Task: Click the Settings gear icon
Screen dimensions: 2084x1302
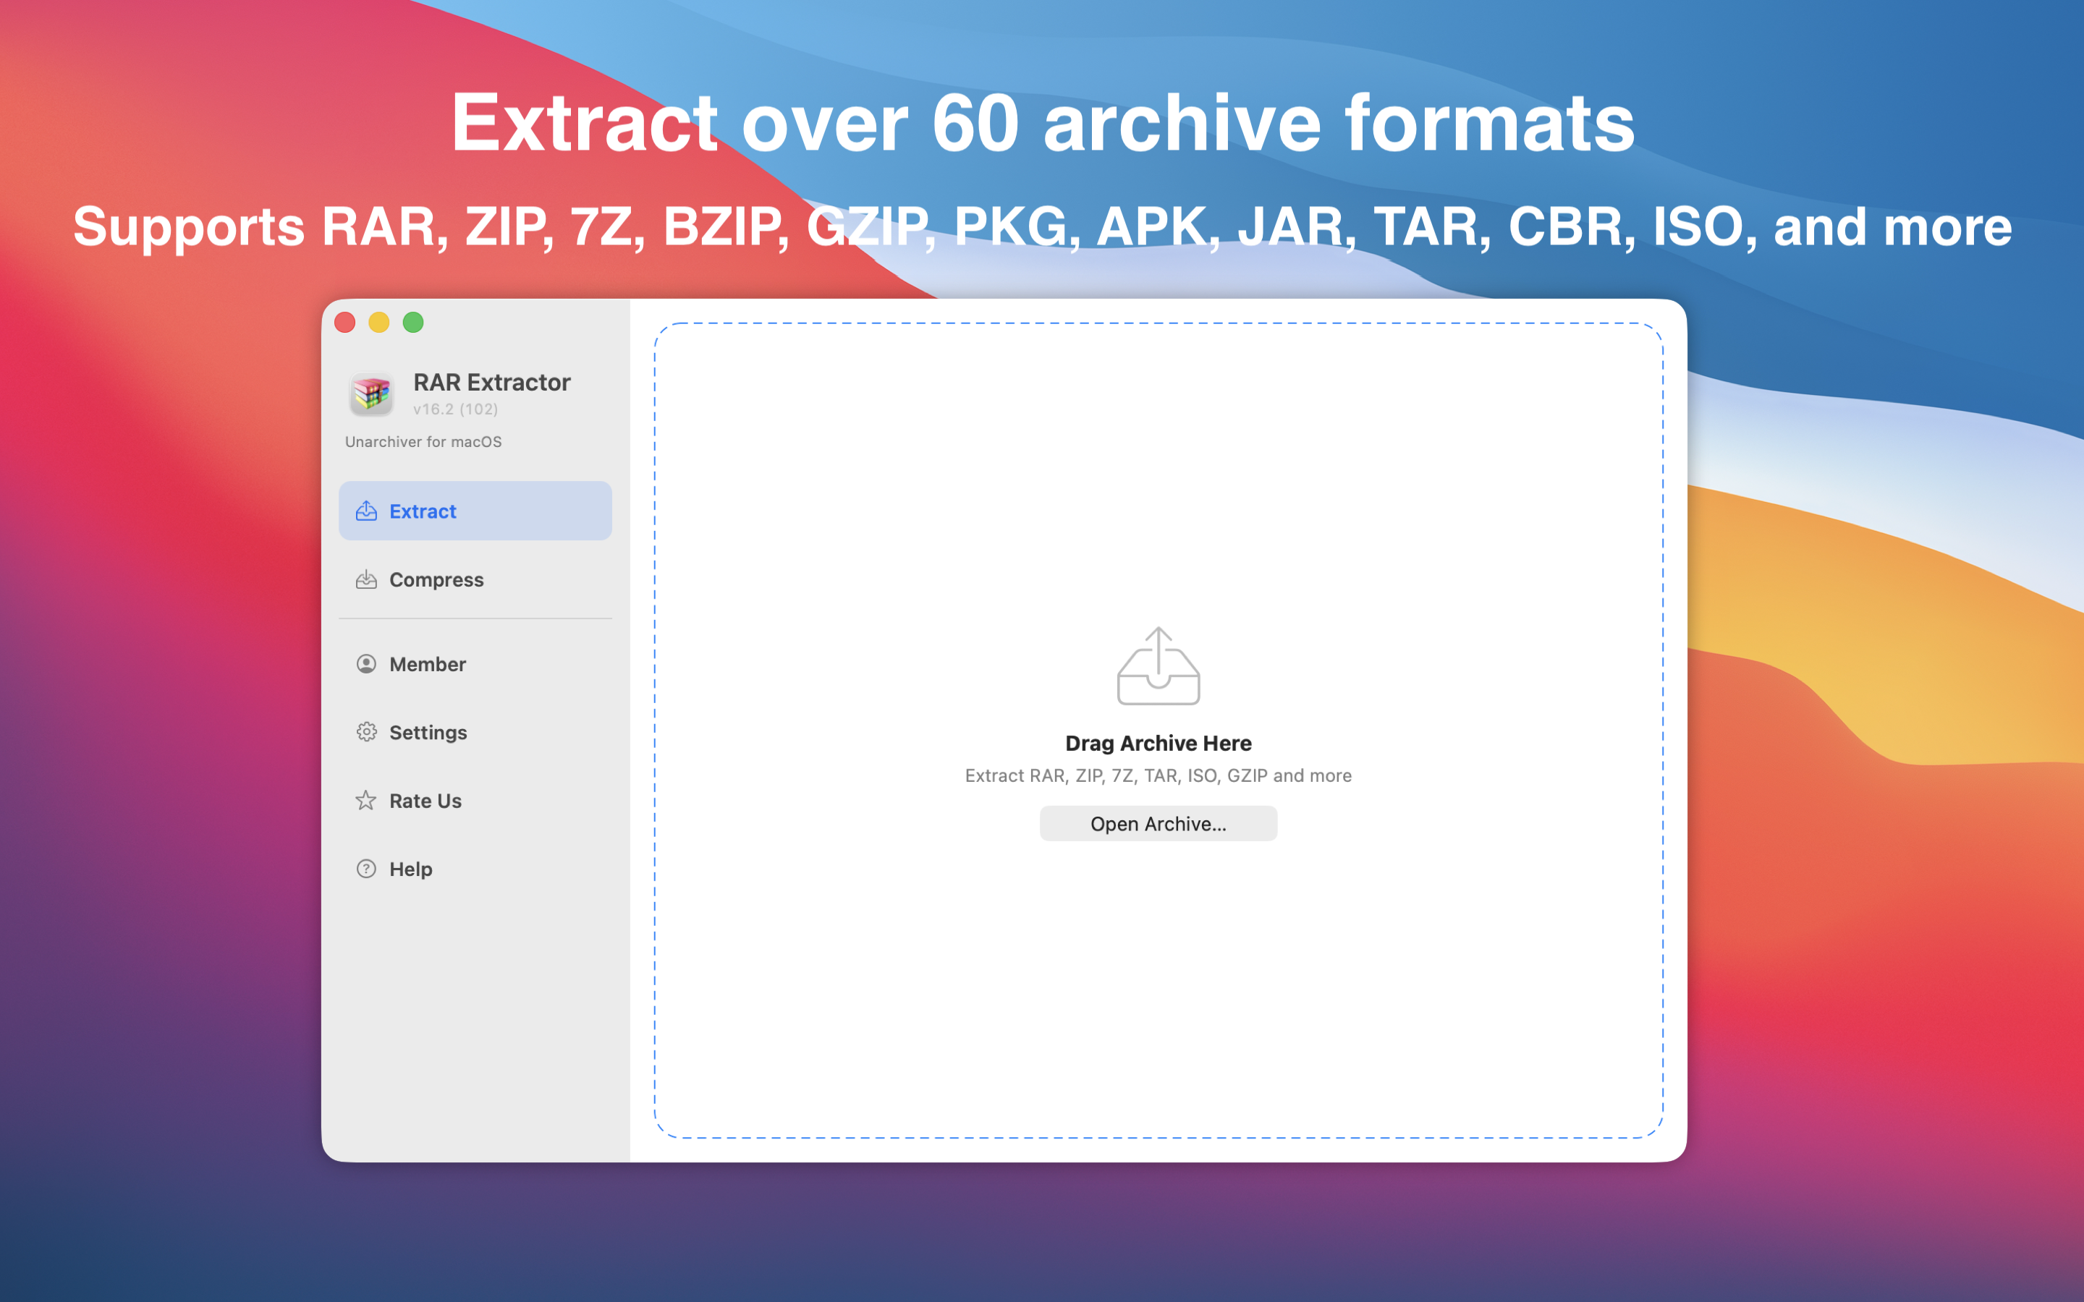Action: coord(366,732)
